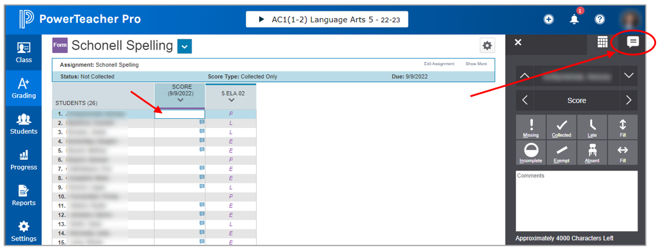664x248 pixels.
Task: Select the 5.ELA.02 cell in row 1
Action: pos(231,114)
